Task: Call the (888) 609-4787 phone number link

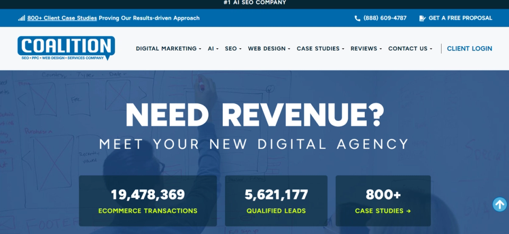Action: click(385, 18)
